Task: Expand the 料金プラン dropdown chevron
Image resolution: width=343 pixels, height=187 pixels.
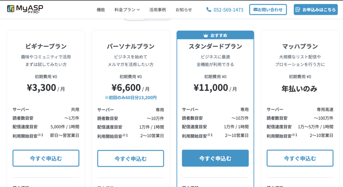Action: click(138, 10)
